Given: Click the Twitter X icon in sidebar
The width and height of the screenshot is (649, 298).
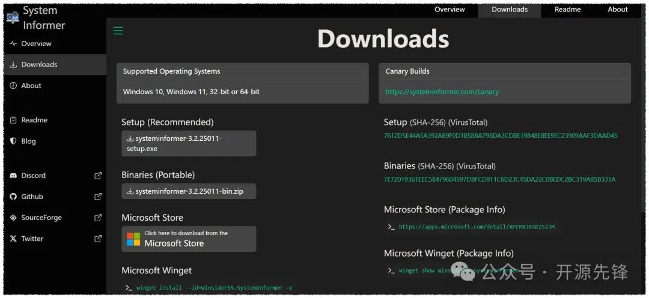Looking at the screenshot, I should click(13, 239).
